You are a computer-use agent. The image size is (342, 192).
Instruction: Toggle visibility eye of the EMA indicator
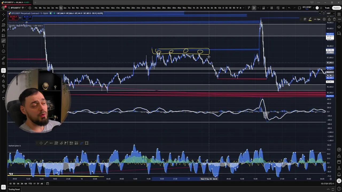click(26, 22)
